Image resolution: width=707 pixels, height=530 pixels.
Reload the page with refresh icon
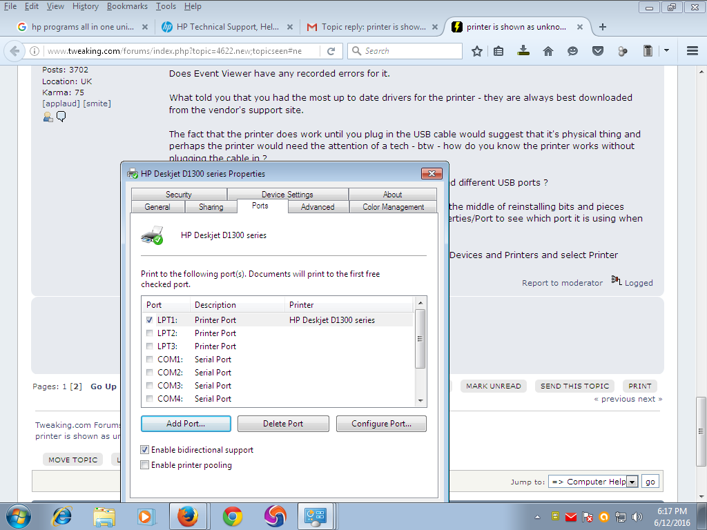click(x=331, y=51)
